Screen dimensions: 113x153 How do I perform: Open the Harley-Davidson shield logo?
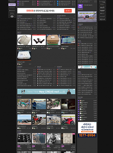click(x=12, y=16)
